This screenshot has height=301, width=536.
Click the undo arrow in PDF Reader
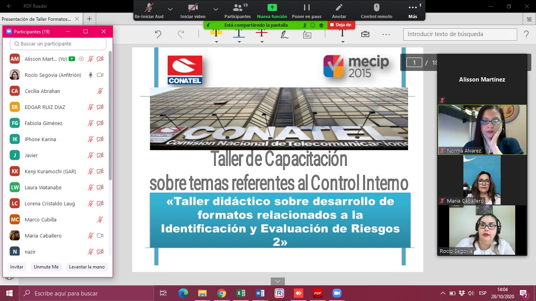158,34
